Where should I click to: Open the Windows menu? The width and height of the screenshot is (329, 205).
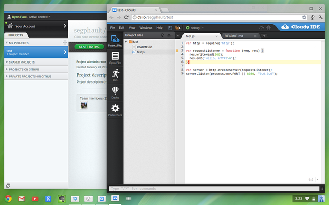pyautogui.click(x=146, y=28)
